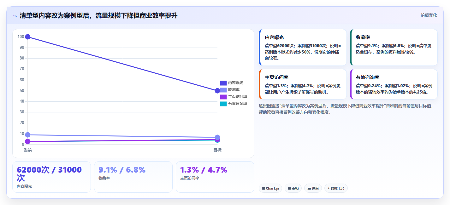Screen dimensions: 450x205
Task: Click the 100 y-axis tick label
Action: click(x=21, y=37)
